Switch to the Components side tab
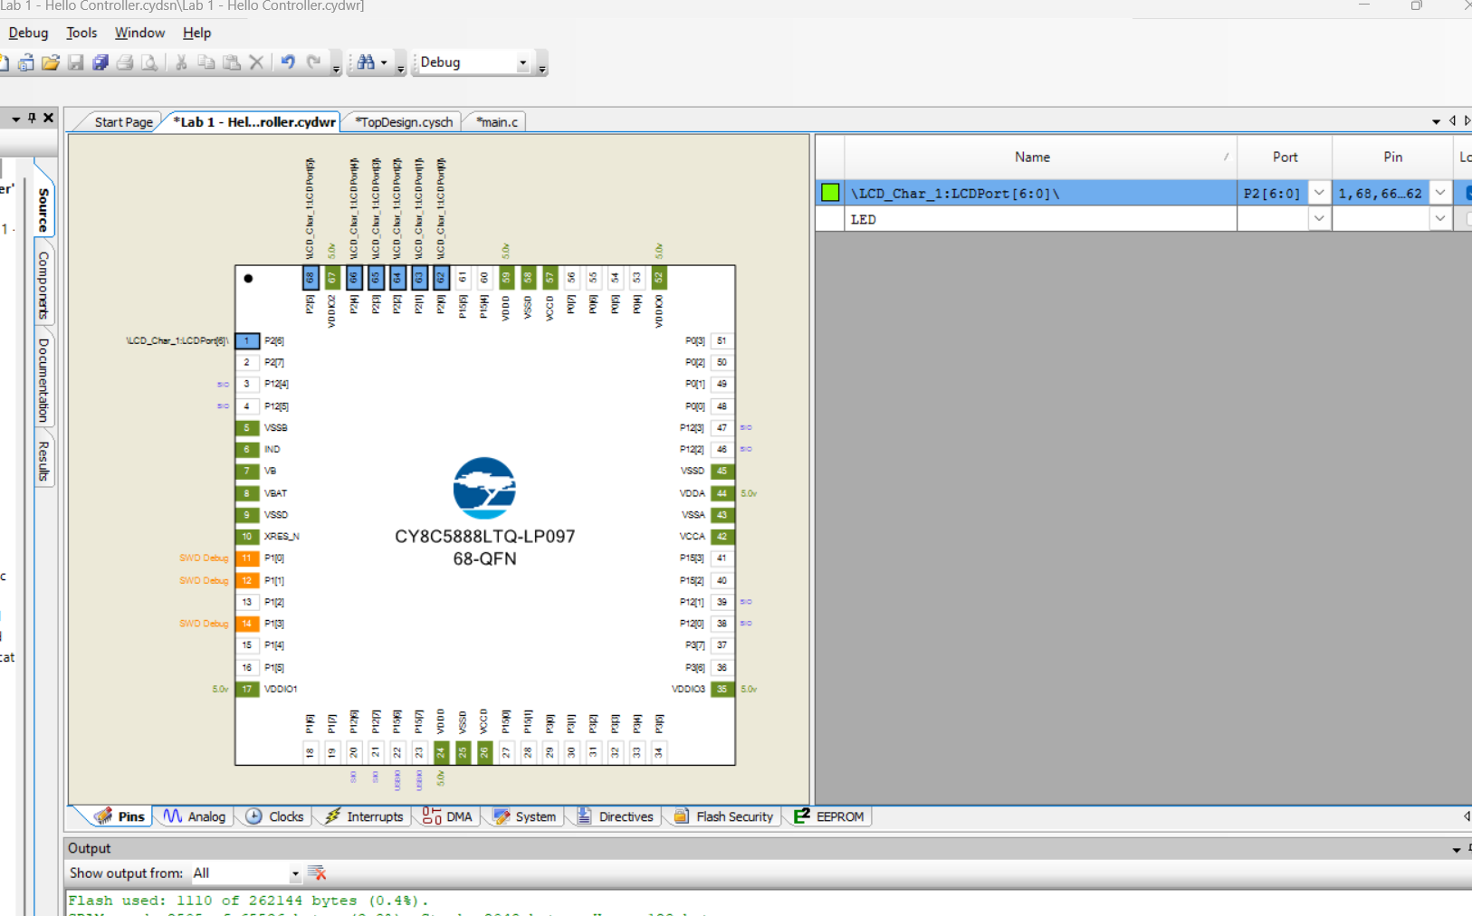 43,284
